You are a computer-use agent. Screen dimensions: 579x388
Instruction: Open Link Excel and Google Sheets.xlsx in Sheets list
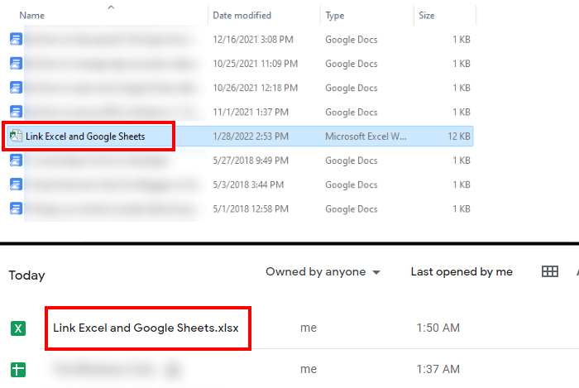[x=146, y=328]
